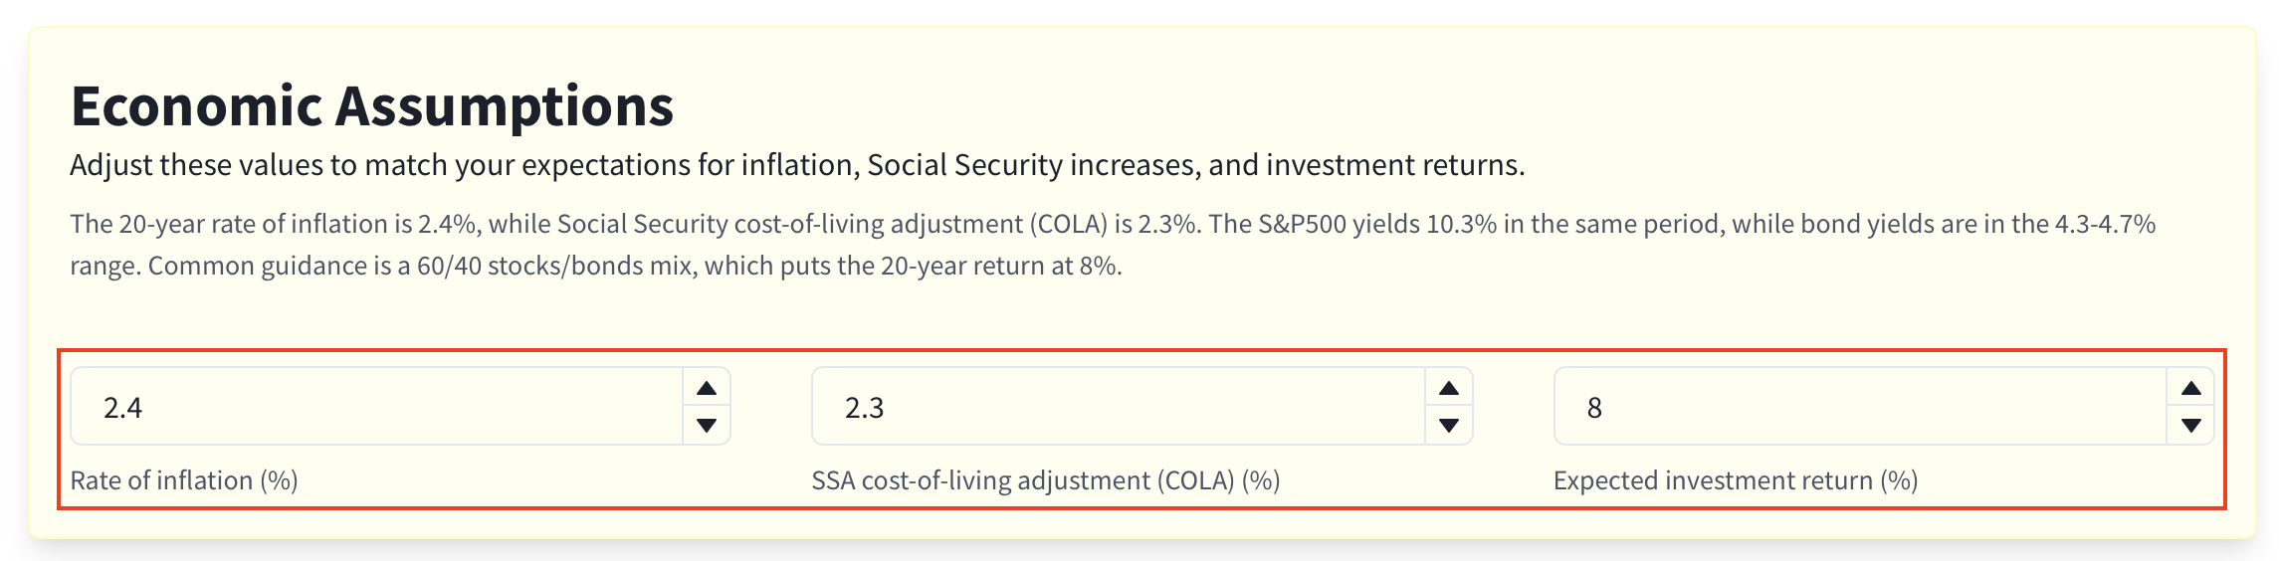The height and width of the screenshot is (561, 2279).
Task: Decrease the rate of inflation value
Action: [707, 426]
